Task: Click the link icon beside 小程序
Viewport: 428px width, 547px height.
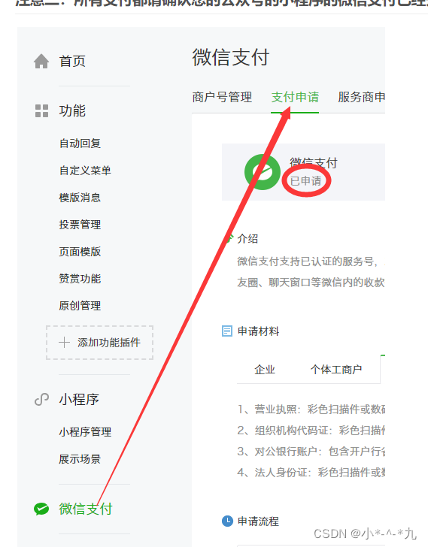Action: pos(41,400)
